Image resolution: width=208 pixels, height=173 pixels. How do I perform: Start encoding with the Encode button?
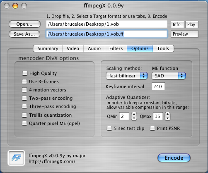(x=174, y=158)
